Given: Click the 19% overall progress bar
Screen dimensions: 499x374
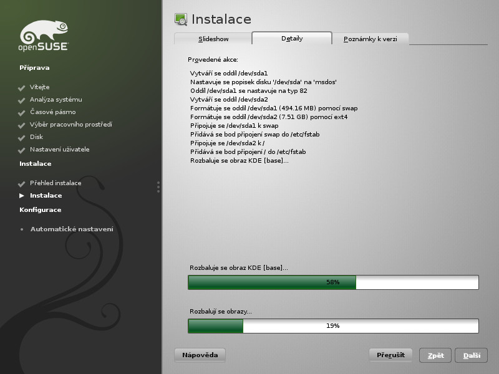Looking at the screenshot, I should pos(333,326).
